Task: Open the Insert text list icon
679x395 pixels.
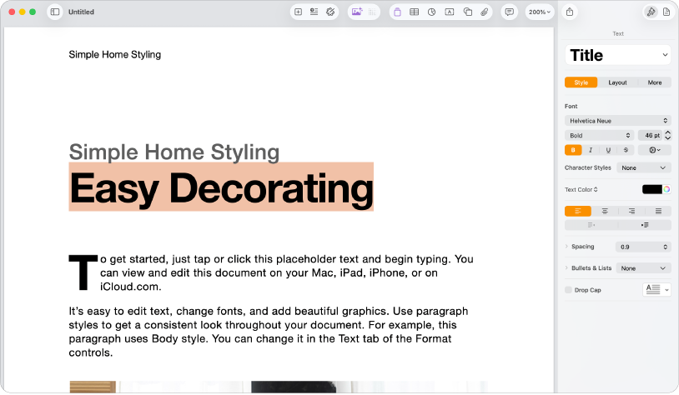Action: tap(314, 12)
